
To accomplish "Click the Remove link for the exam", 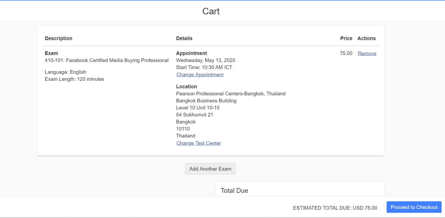I will (x=367, y=53).
